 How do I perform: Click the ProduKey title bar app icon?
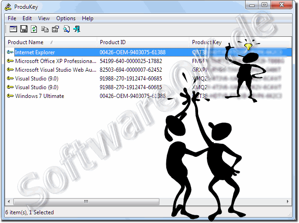pos(8,7)
